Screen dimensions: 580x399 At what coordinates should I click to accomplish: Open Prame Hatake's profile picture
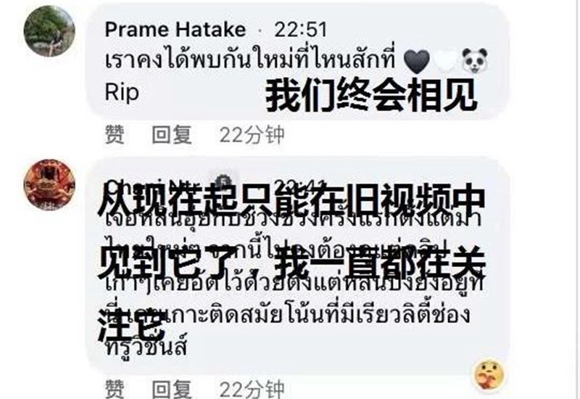49,31
